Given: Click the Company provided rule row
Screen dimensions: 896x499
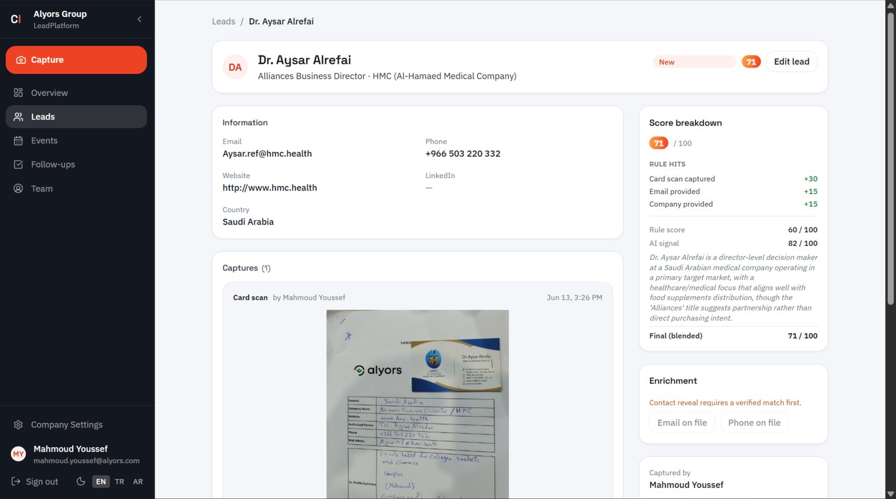Looking at the screenshot, I should click(x=733, y=204).
